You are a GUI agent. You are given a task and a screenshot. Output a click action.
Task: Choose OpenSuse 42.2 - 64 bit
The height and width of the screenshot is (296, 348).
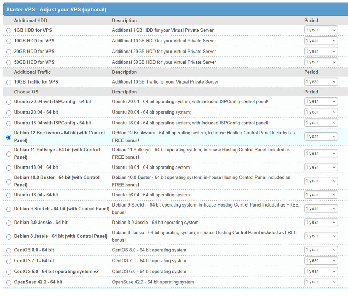click(x=9, y=282)
